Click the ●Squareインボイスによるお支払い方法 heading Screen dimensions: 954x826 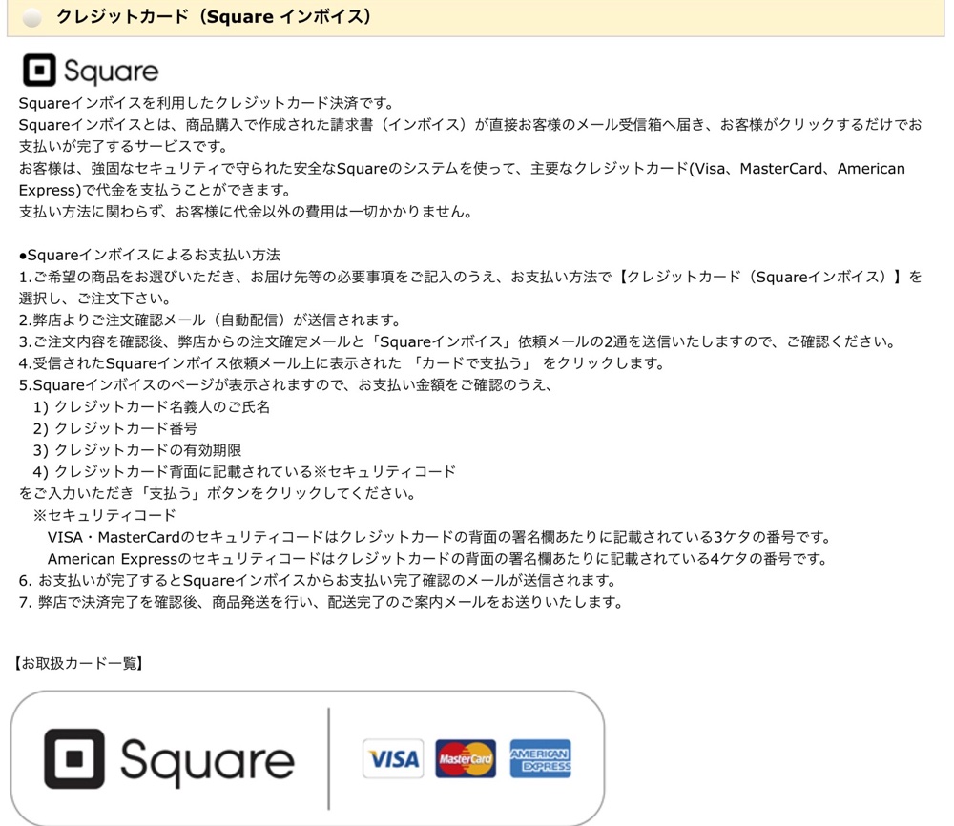click(x=150, y=255)
